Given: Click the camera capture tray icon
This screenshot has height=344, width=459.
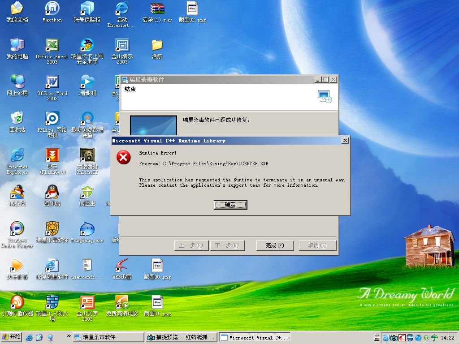Looking at the screenshot, I should 394,338.
